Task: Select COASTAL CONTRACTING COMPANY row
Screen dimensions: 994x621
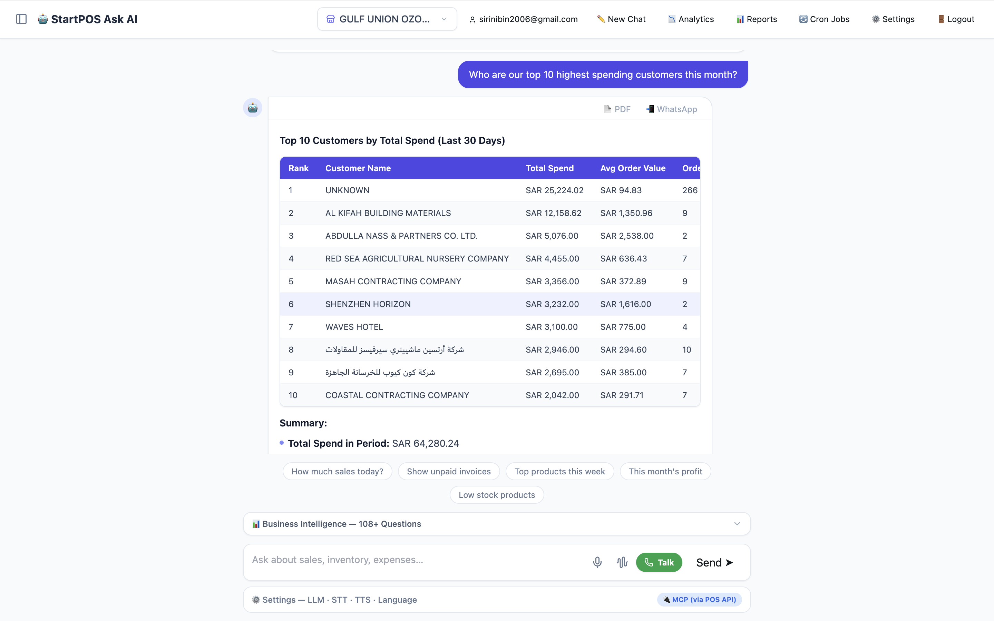Action: (x=490, y=395)
